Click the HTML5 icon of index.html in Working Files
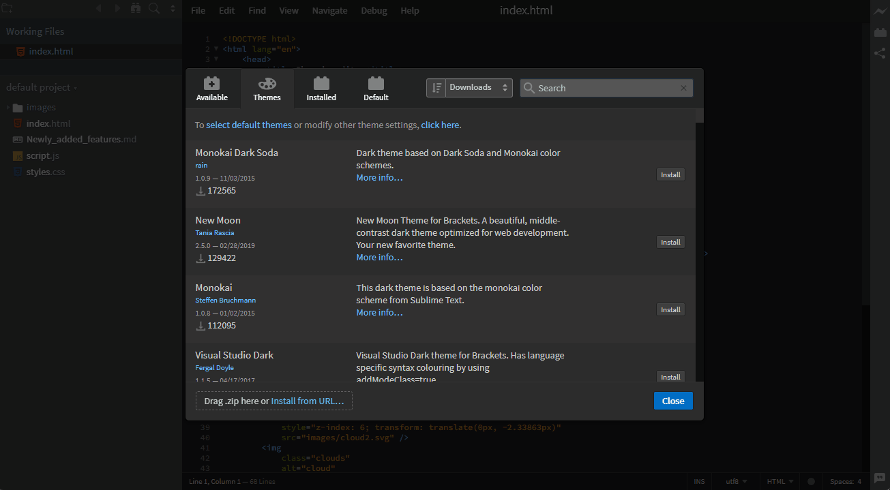Viewport: 890px width, 490px height. click(21, 52)
